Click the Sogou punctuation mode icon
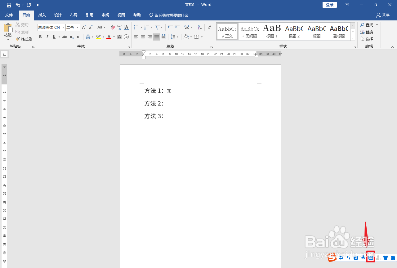 348,257
